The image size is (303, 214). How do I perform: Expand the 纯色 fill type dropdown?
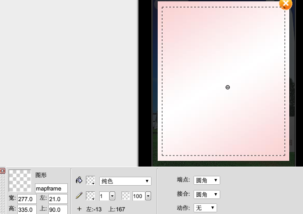(x=125, y=181)
